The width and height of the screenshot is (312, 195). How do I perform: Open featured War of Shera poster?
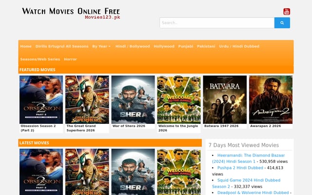133,99
